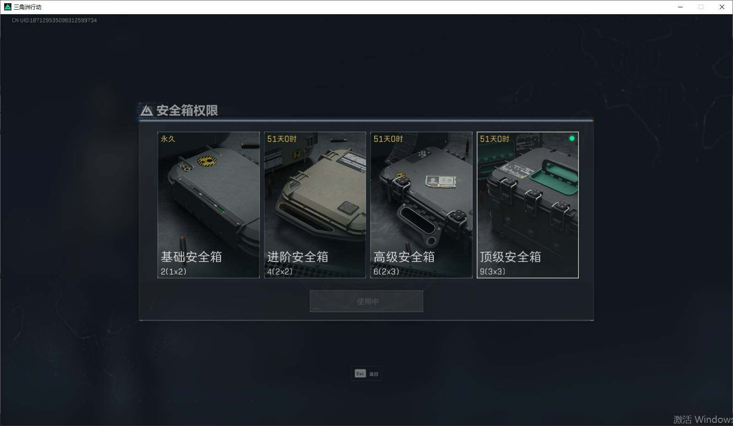
Task: Click 51天0时 timer on 进阶安全箱
Action: pyautogui.click(x=282, y=139)
